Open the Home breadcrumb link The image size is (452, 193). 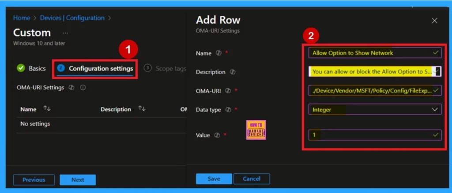(x=22, y=18)
